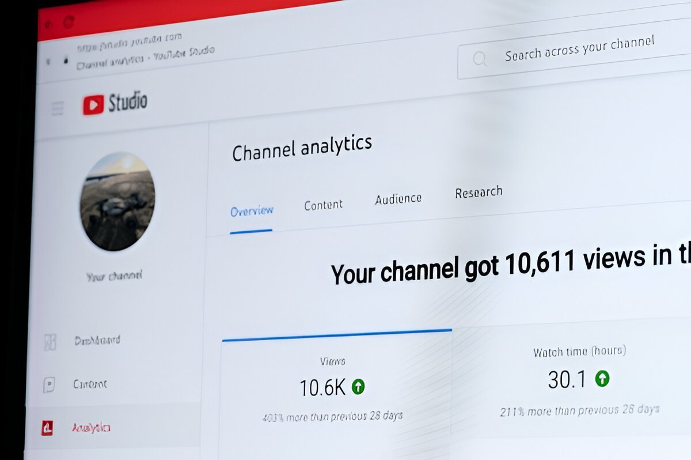Image resolution: width=691 pixels, height=460 pixels.
Task: Go to the Research analytics tab
Action: point(478,193)
